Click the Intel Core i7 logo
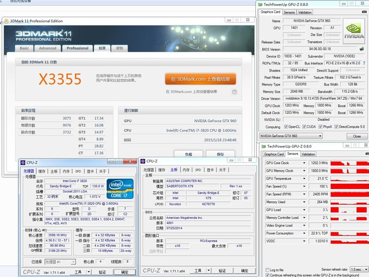Viewport: 369px width, 277px height. coord(120,188)
